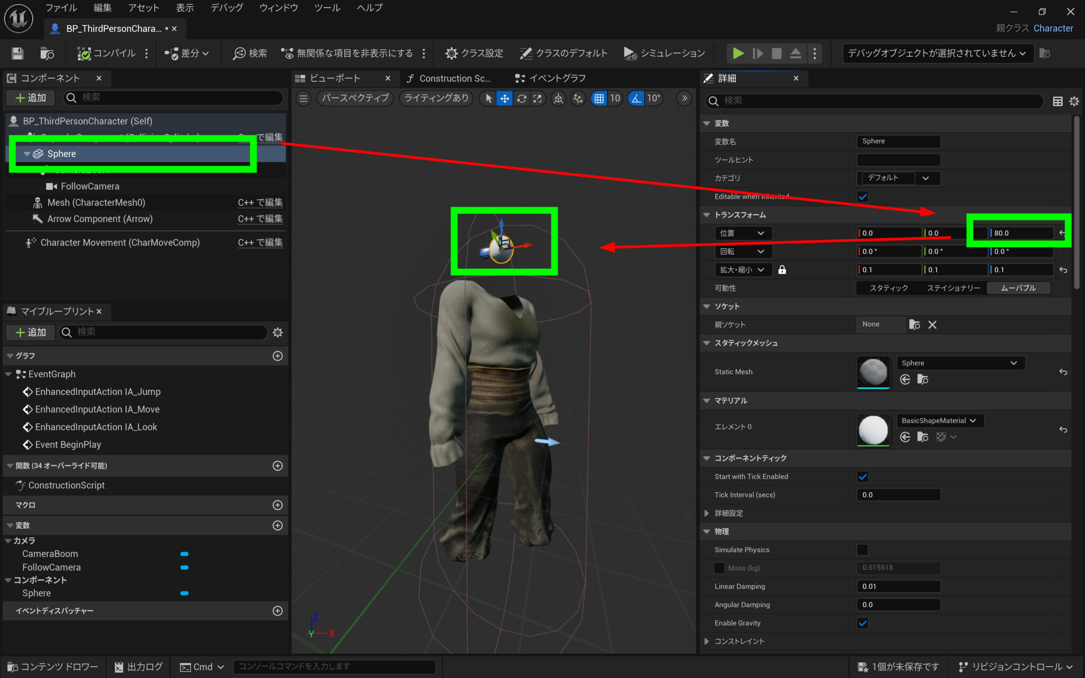
Task: Click Browse to asset icon under Static Mesh
Action: coord(922,379)
